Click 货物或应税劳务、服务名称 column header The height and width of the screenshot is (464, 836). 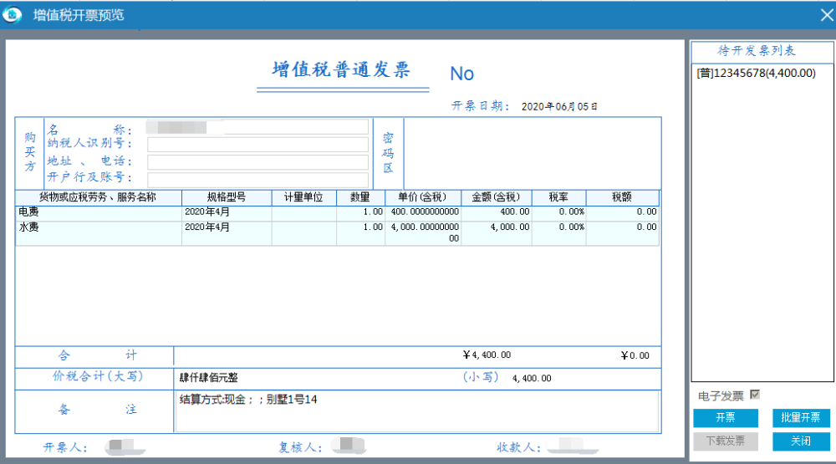click(x=98, y=197)
